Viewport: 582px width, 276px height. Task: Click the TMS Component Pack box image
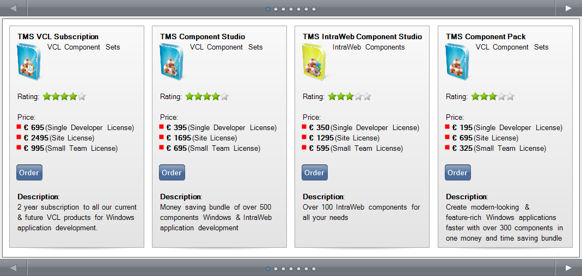point(457,62)
